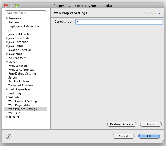Click Restore Defaults button
This screenshot has height=146, width=166.
coord(121,124)
